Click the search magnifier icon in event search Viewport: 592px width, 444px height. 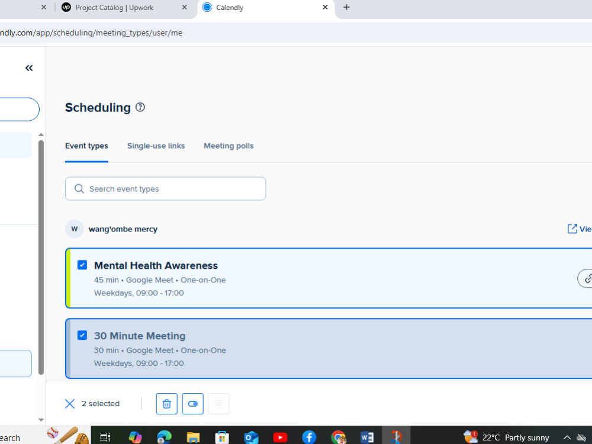(x=79, y=189)
